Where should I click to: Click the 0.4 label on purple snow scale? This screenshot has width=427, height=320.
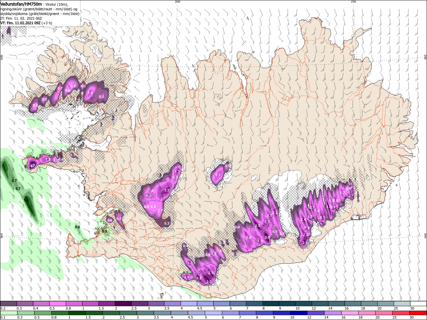pyautogui.click(x=36, y=309)
